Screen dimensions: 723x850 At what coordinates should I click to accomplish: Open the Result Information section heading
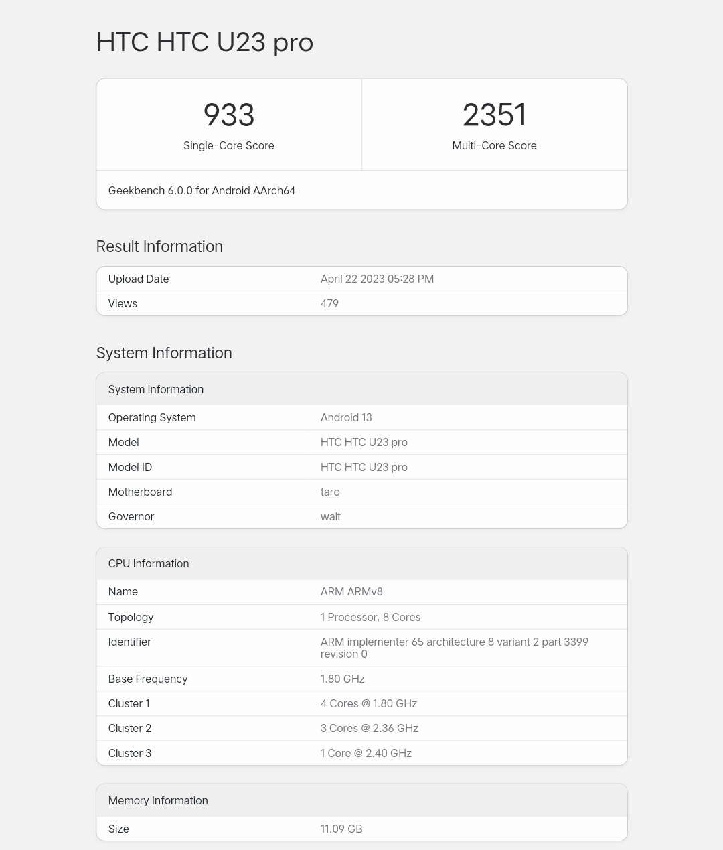(x=159, y=246)
